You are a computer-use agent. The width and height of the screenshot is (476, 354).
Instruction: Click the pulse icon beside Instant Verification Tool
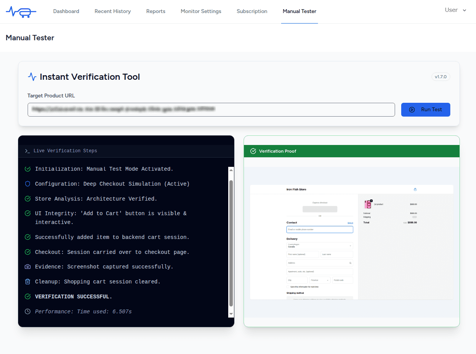(x=33, y=76)
